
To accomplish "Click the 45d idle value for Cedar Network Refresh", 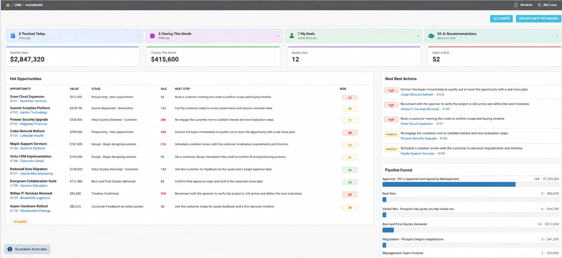I will tap(163, 132).
